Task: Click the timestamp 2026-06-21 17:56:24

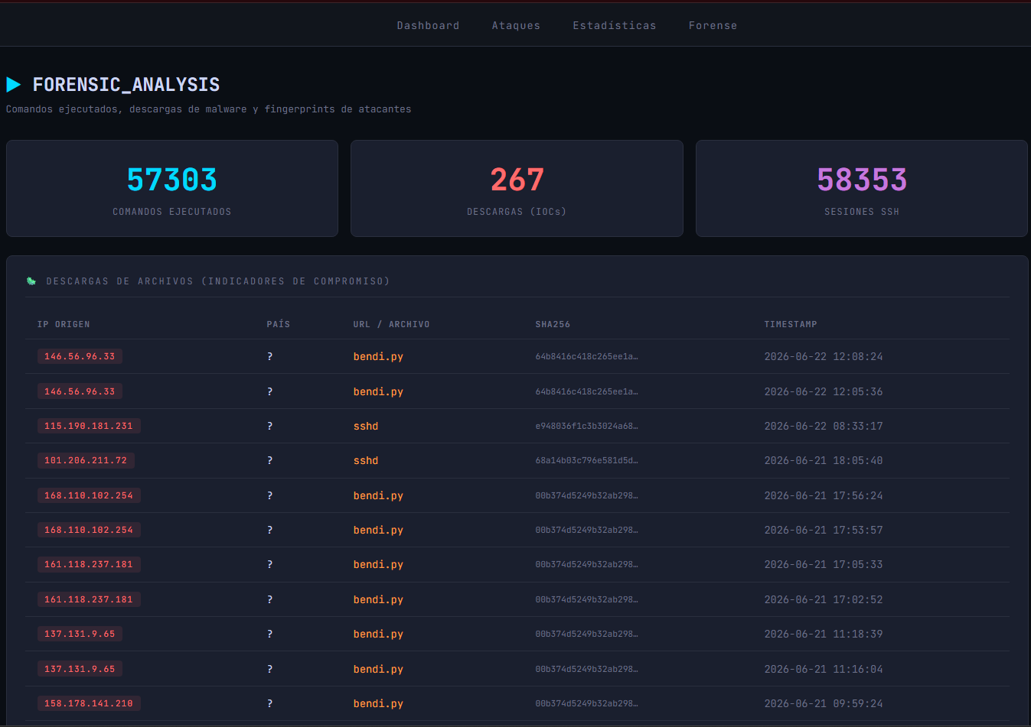Action: pos(824,495)
